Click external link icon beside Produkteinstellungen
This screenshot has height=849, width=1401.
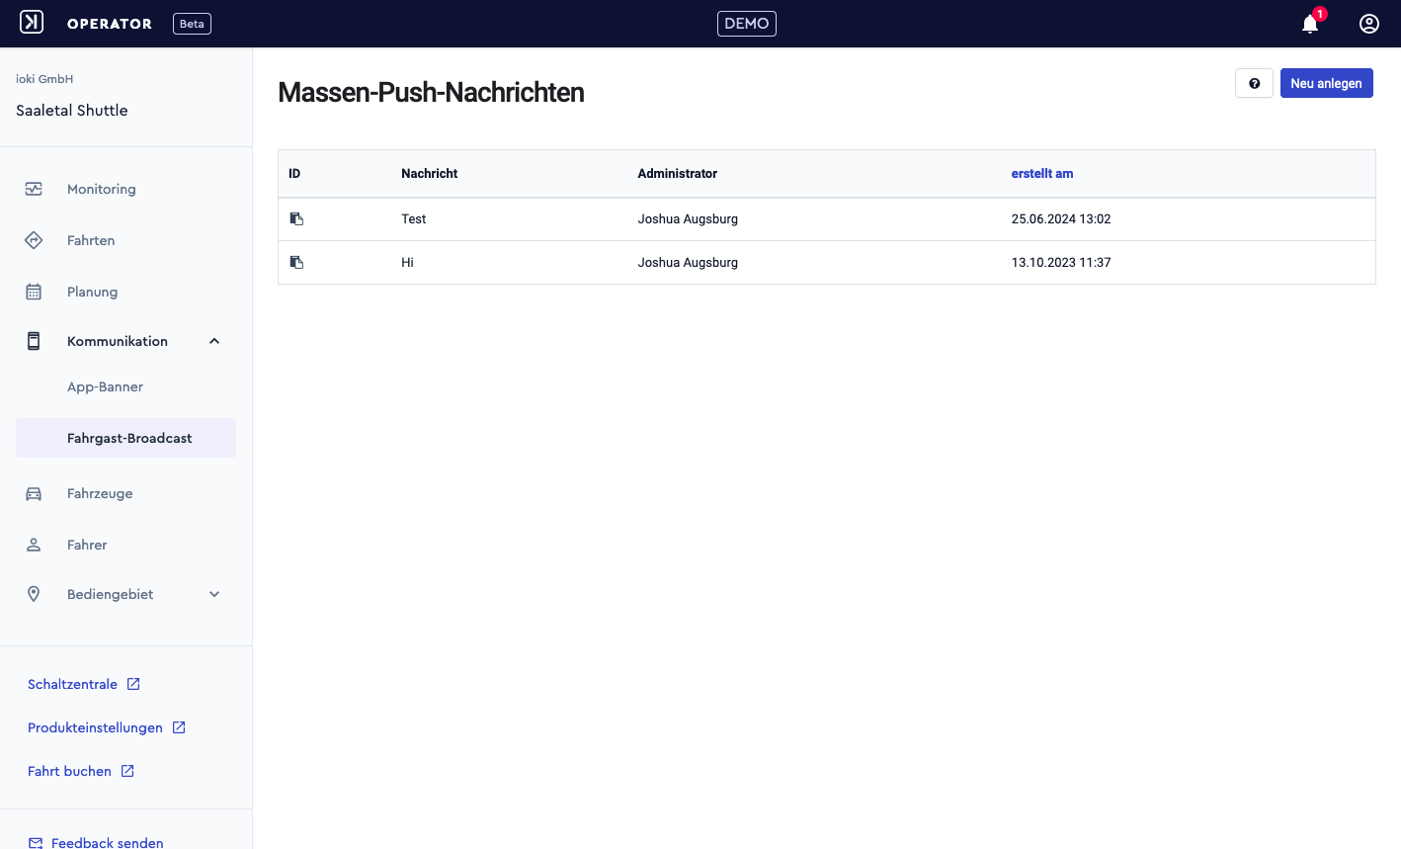click(x=179, y=727)
